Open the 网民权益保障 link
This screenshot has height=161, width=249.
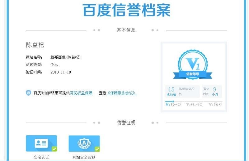[81, 93]
